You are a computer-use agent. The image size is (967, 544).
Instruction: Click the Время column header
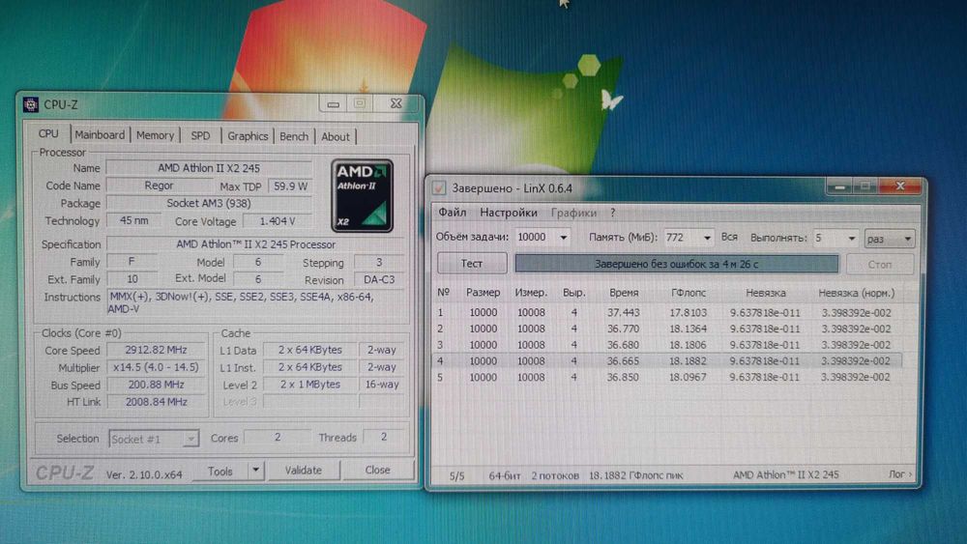[x=624, y=293]
